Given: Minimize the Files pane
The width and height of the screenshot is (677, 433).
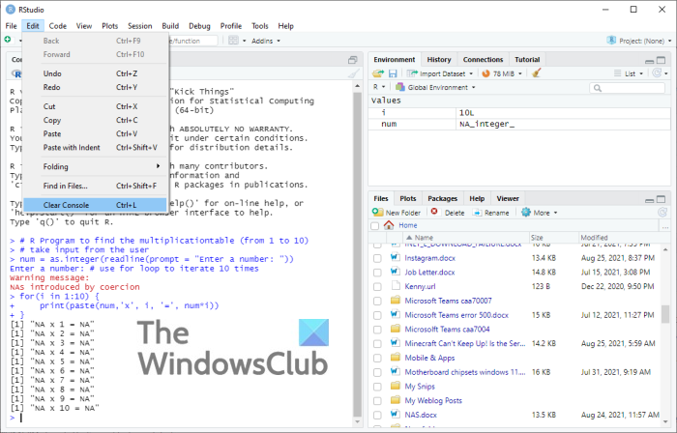Looking at the screenshot, I should coord(649,199).
